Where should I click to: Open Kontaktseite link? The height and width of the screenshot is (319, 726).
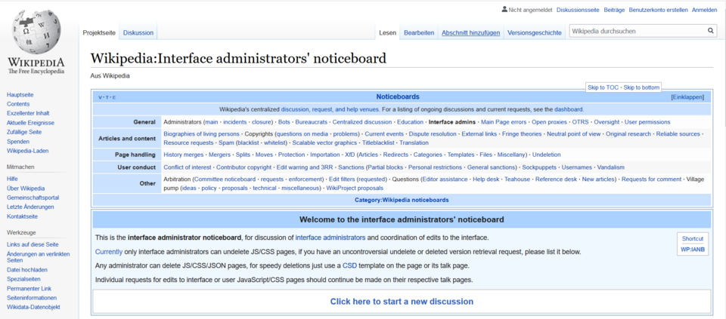click(x=22, y=216)
